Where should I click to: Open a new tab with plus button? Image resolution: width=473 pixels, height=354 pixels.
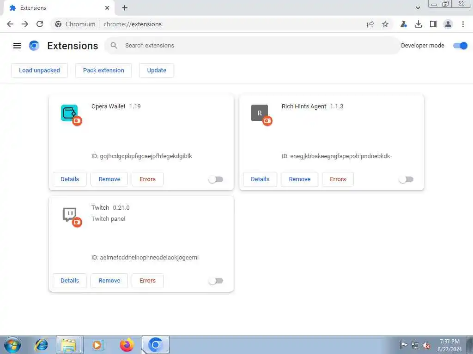125,8
